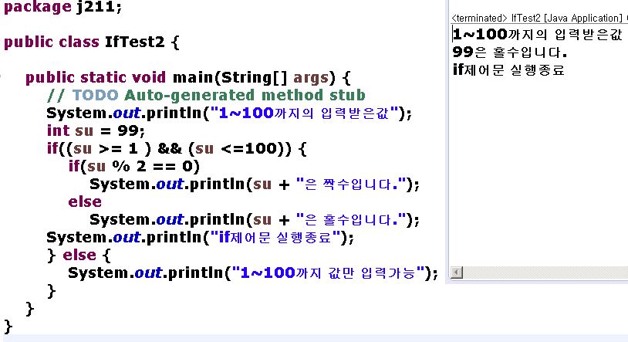Click the range check if((su >= 1) line
The height and width of the screenshot is (342, 628).
(x=177, y=149)
